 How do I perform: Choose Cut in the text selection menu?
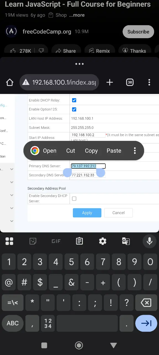point(71,151)
